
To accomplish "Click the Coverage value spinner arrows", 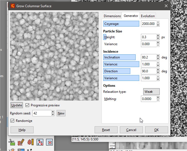I will (x=158, y=24).
